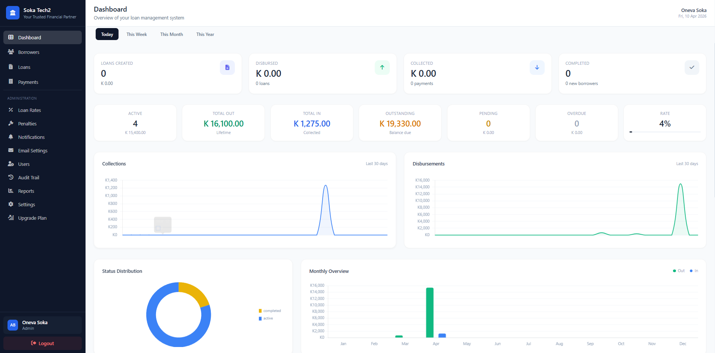Click the Logout button
Viewport: 715px width, 353px height.
point(42,343)
